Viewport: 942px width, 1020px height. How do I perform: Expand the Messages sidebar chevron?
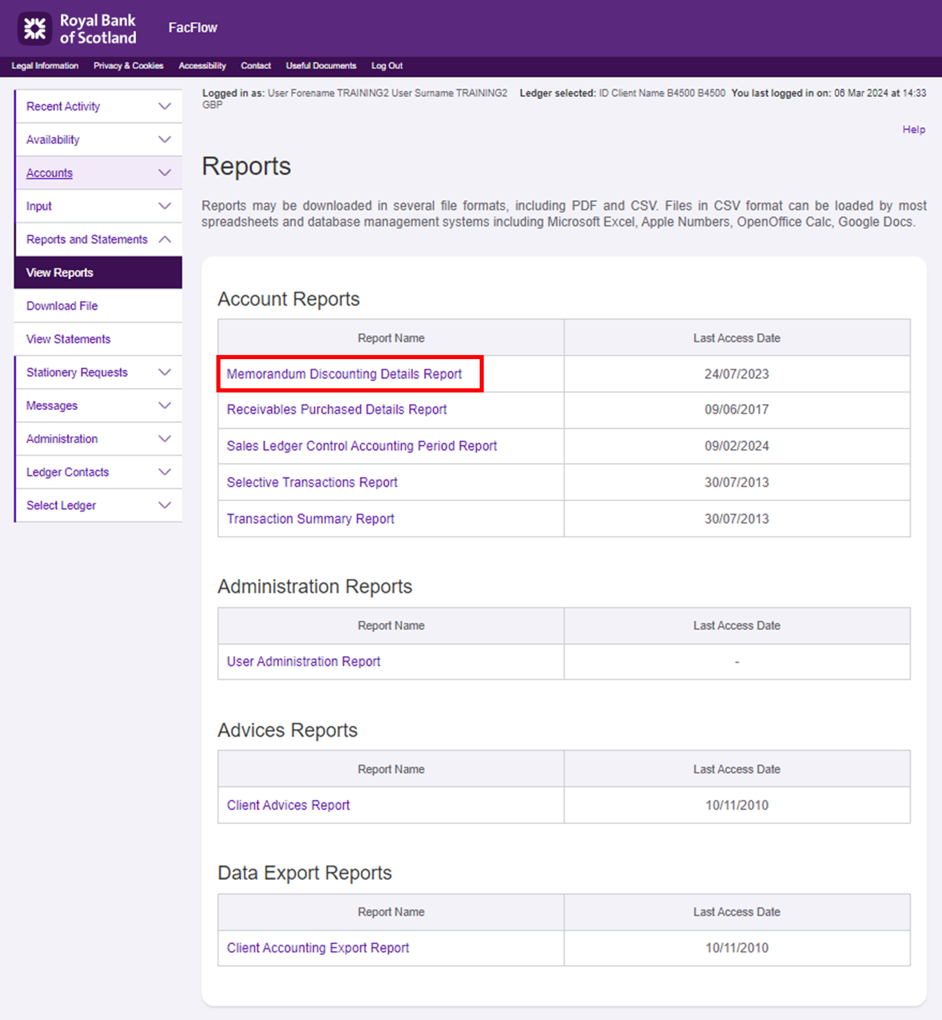click(x=164, y=406)
